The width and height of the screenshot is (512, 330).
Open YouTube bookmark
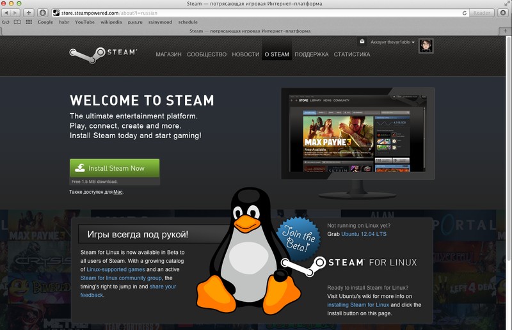[x=85, y=22]
